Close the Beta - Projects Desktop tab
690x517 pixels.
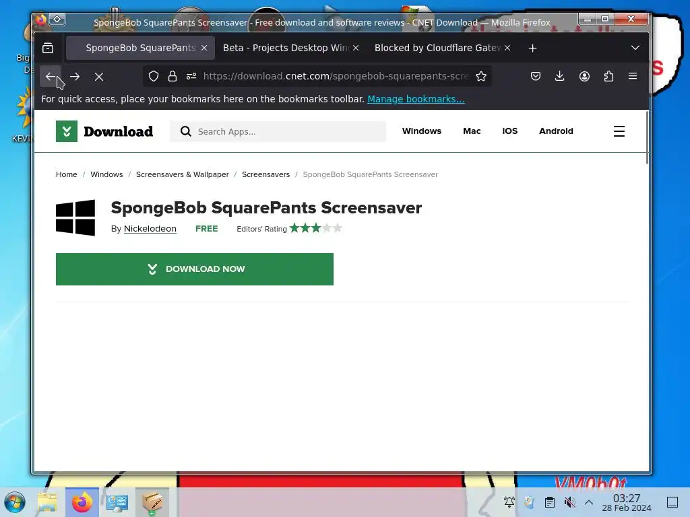pos(356,48)
